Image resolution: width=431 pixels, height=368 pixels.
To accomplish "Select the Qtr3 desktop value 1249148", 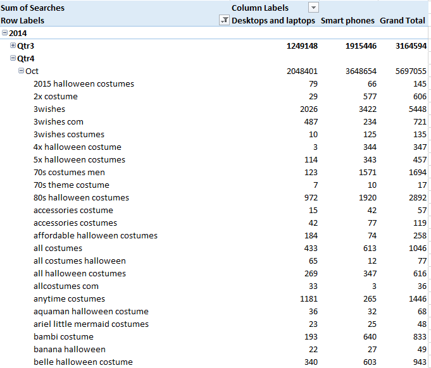I will pos(302,46).
